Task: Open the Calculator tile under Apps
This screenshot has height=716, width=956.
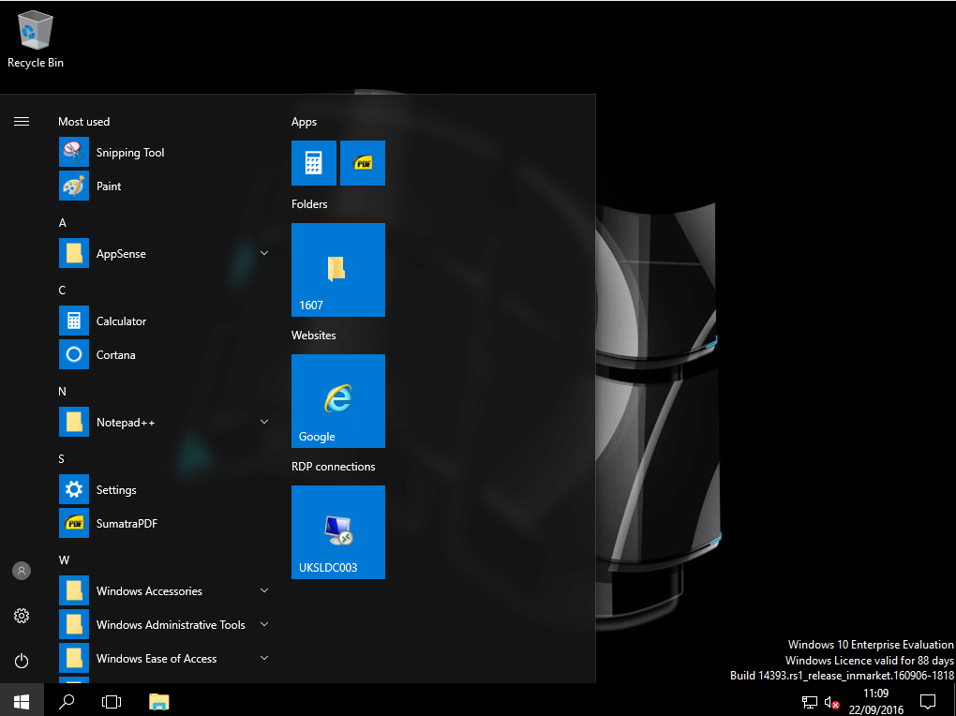Action: [313, 163]
